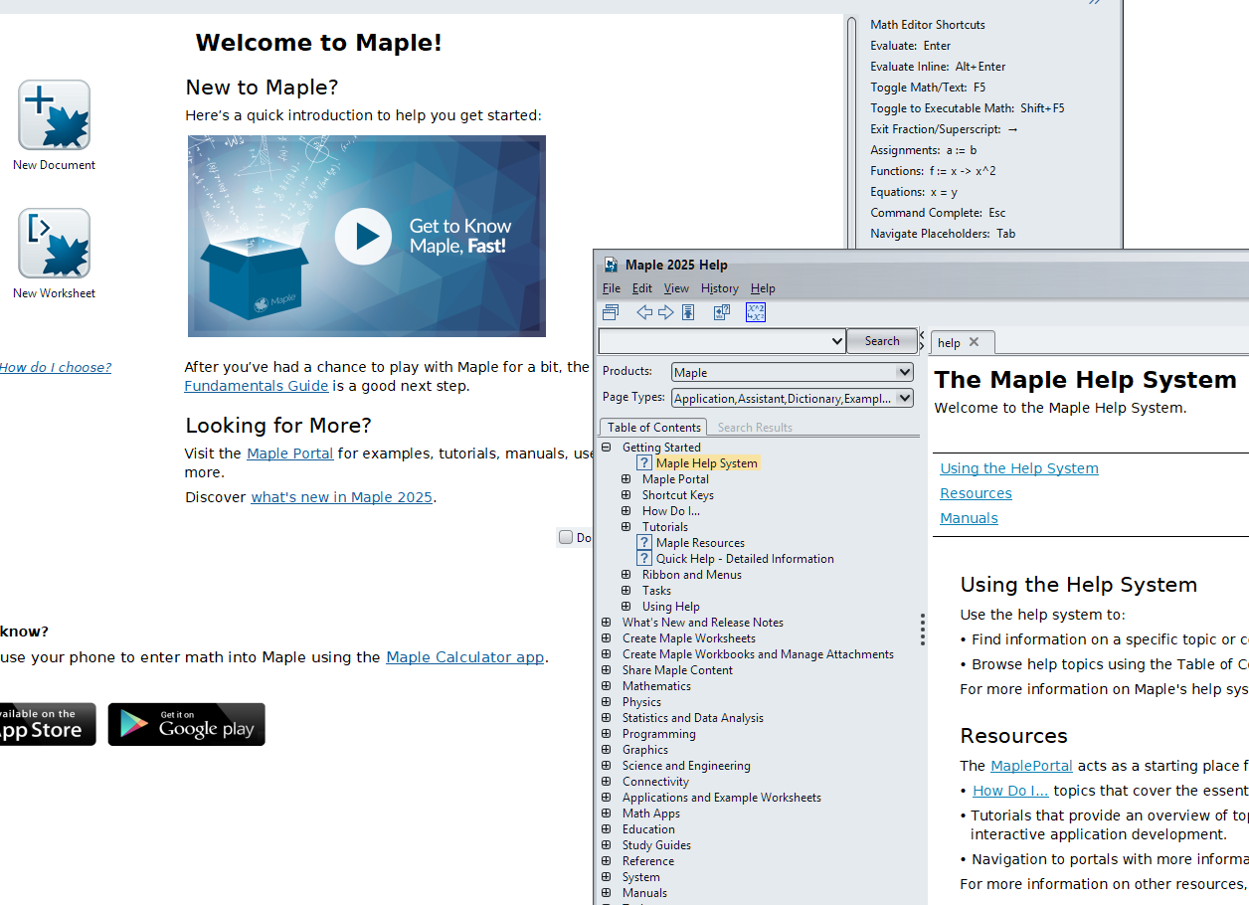
Task: Follow the Maple Portal link on Welcome page
Action: click(290, 453)
